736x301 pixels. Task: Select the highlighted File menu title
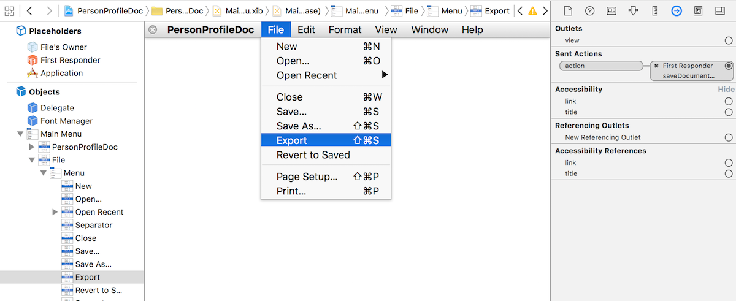coord(276,29)
